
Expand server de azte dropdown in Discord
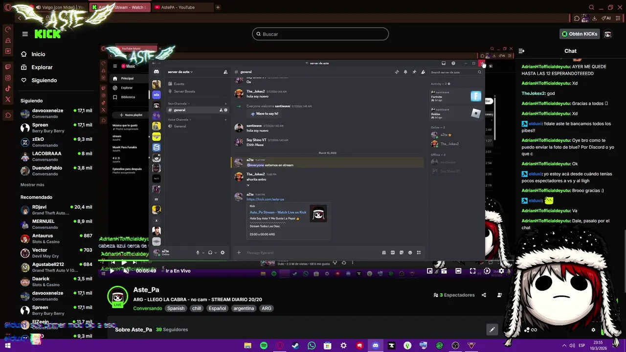[180, 72]
